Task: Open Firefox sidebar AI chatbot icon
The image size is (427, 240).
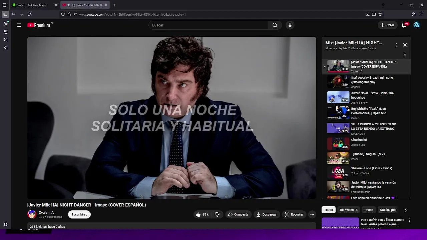Action: point(6,24)
